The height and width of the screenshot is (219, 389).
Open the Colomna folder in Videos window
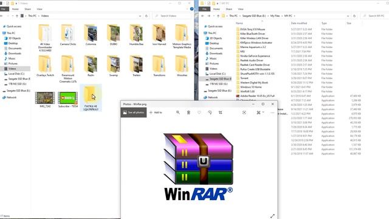pos(91,35)
